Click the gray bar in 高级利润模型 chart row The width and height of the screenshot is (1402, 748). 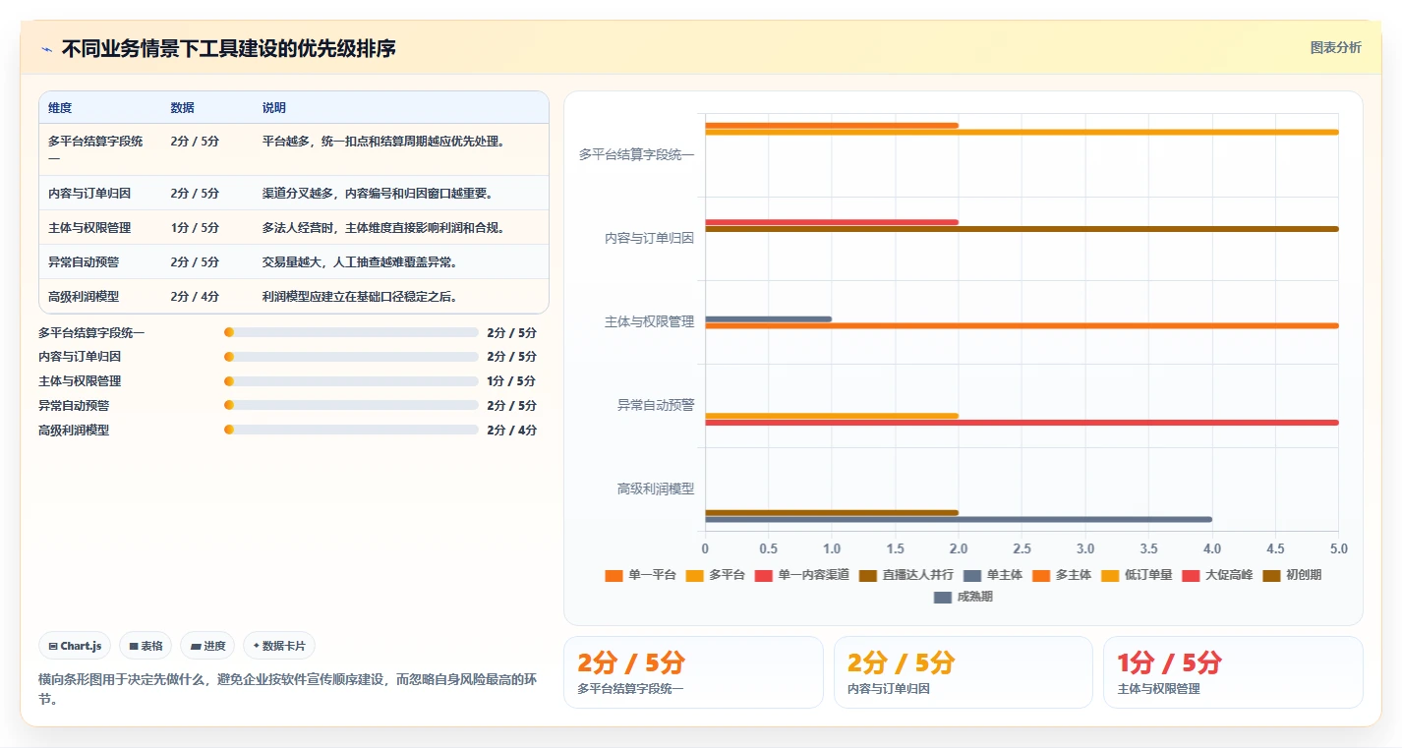point(959,519)
